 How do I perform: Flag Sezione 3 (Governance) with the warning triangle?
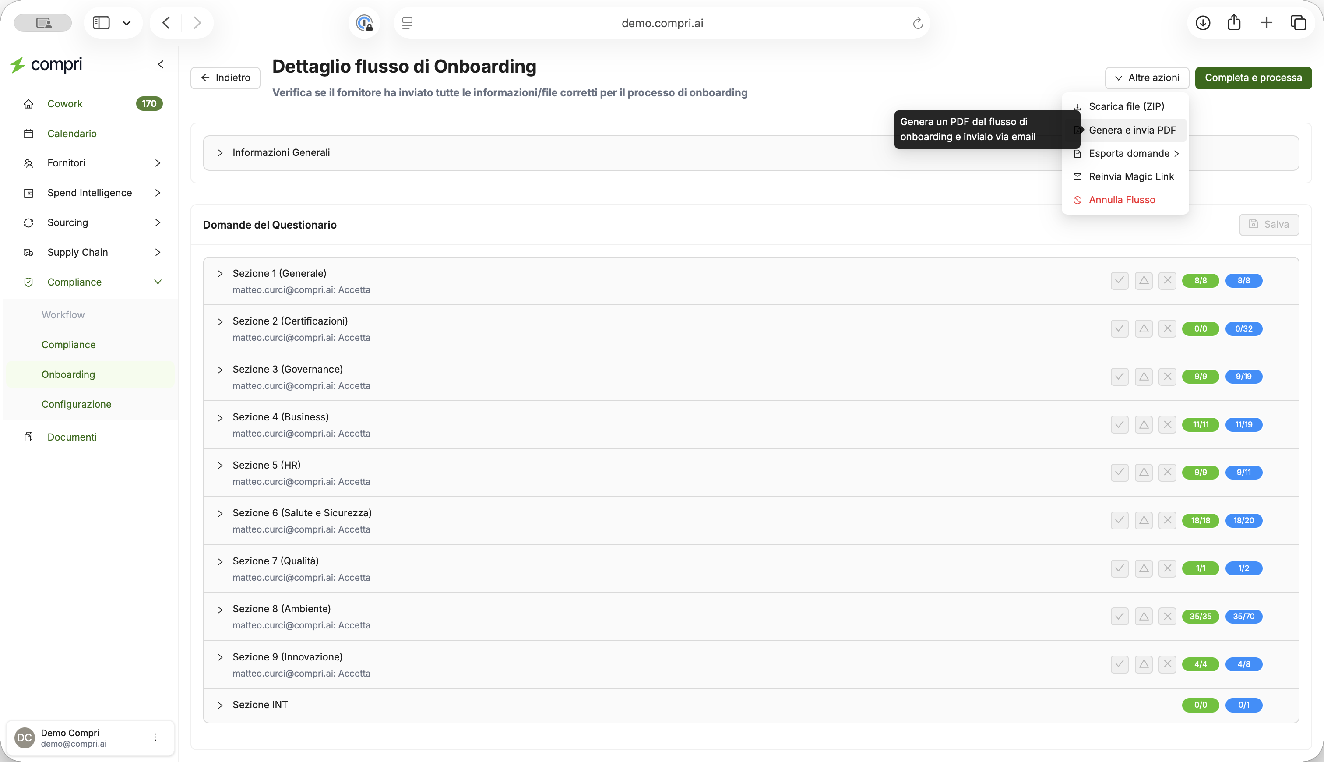click(1144, 377)
